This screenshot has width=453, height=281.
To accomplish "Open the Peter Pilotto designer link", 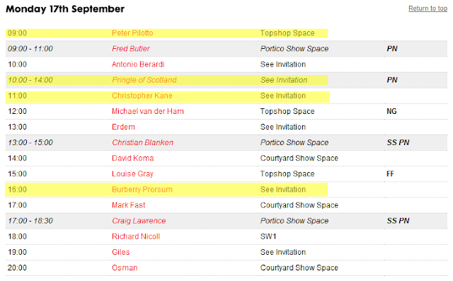I will click(x=132, y=33).
